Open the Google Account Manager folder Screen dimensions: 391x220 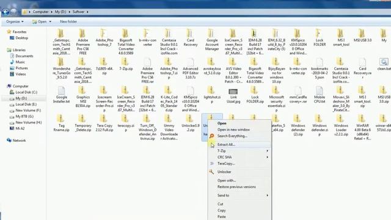point(212,40)
